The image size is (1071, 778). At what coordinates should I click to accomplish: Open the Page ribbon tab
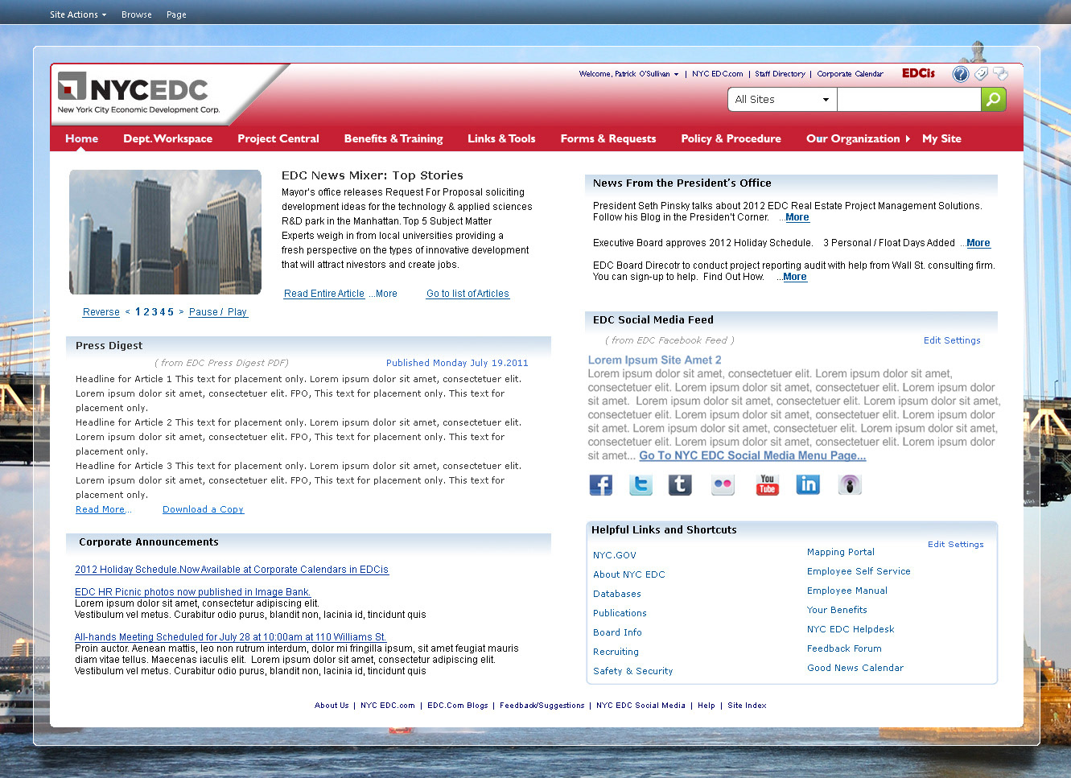(176, 14)
